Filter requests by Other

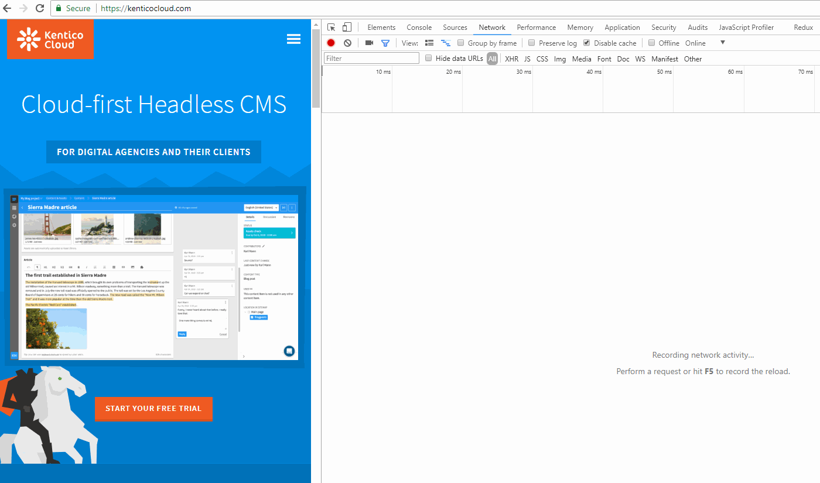coord(693,59)
